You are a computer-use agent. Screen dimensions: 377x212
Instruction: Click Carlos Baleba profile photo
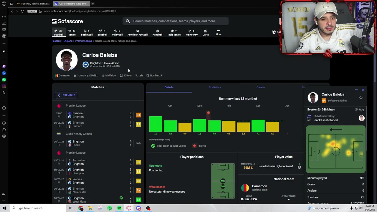[x=67, y=60]
